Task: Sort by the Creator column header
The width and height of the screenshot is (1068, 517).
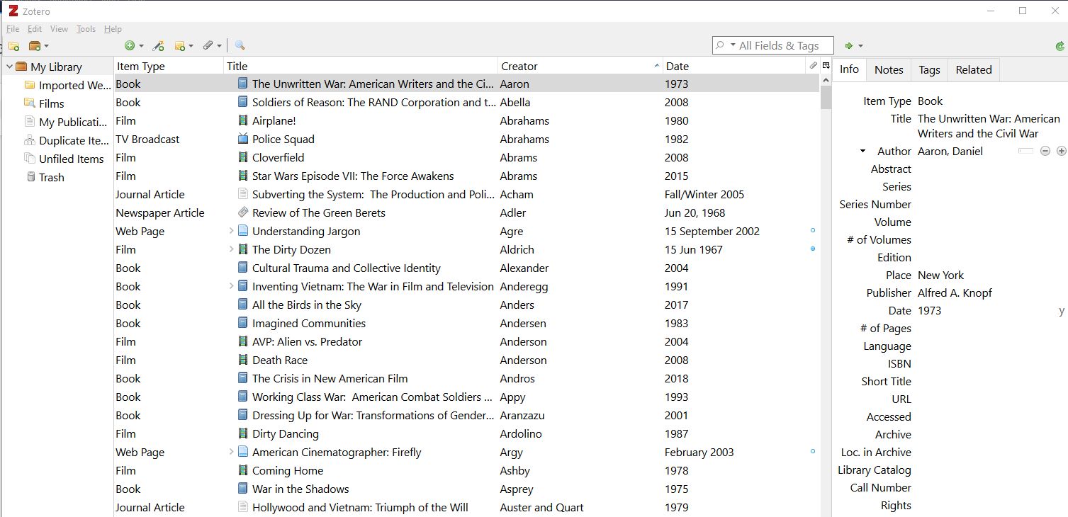Action: point(580,66)
